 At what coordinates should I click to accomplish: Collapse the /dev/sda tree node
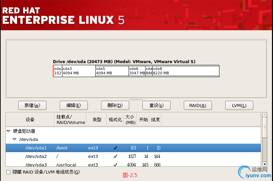[15, 139]
